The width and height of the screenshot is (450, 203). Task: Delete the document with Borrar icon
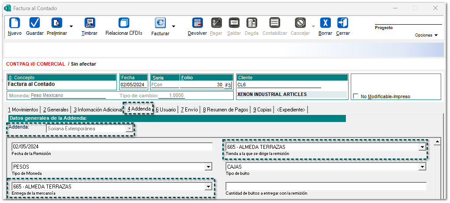point(325,23)
